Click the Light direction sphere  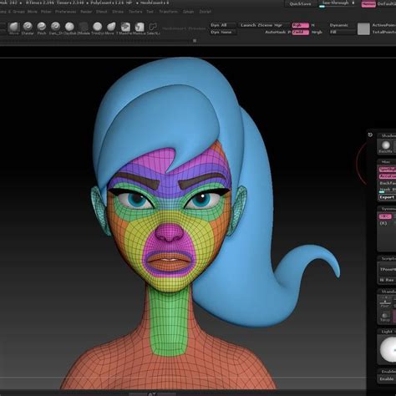[x=388, y=349]
